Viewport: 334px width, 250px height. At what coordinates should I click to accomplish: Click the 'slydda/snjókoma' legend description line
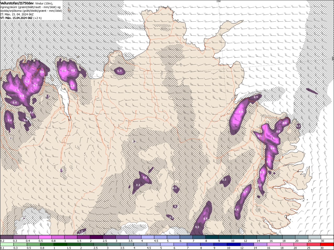pos(31,11)
